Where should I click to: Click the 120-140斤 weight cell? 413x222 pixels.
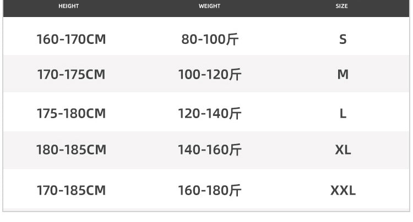210,114
